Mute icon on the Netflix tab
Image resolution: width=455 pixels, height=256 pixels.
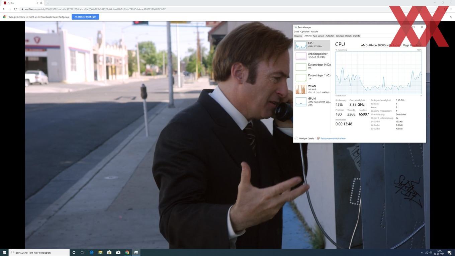tap(37, 3)
